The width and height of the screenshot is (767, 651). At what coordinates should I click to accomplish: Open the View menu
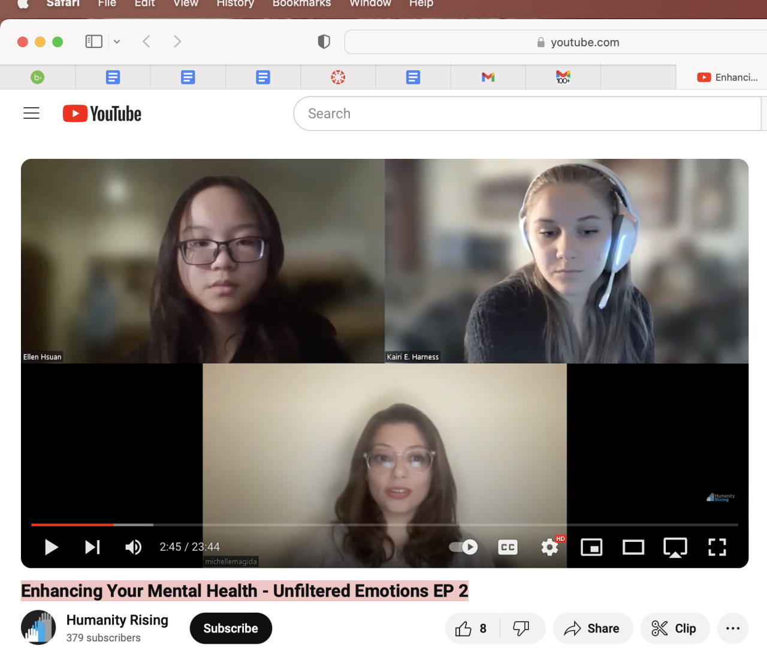[186, 3]
